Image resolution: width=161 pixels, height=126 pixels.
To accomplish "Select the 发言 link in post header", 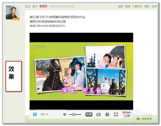I will (x=154, y=6).
